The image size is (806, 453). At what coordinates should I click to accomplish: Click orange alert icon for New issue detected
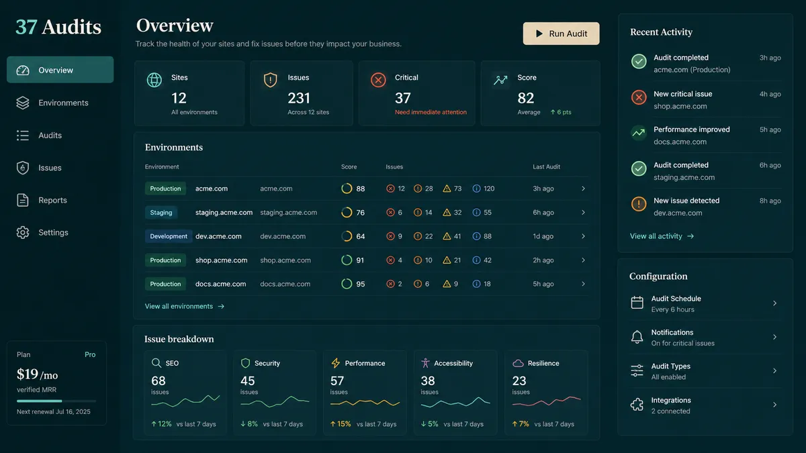click(x=639, y=204)
